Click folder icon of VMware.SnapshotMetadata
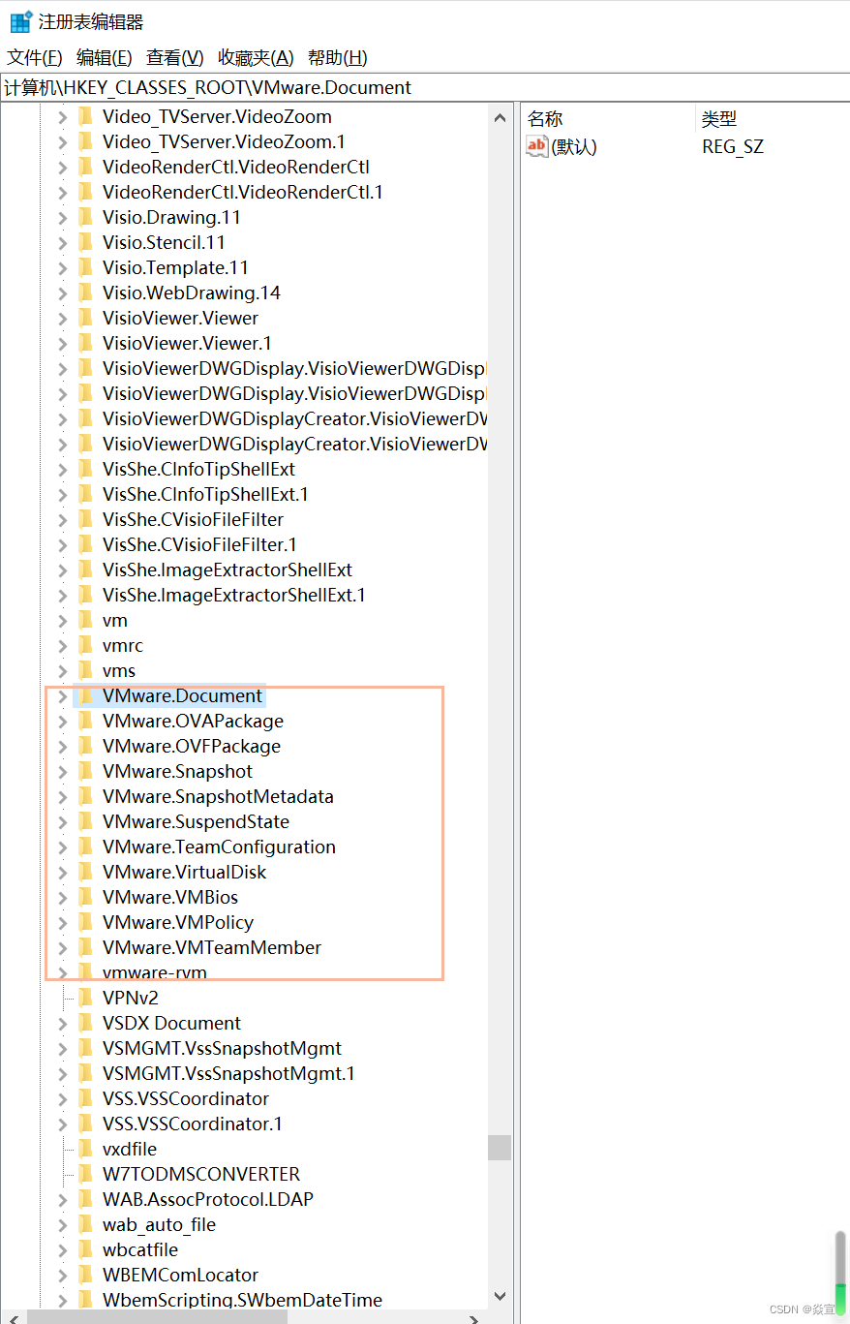The image size is (850, 1324). tap(85, 797)
